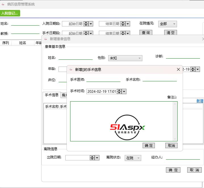Click the 新增患者信息 window icon
Image resolution: width=204 pixels, height=188 pixels.
point(45,39)
